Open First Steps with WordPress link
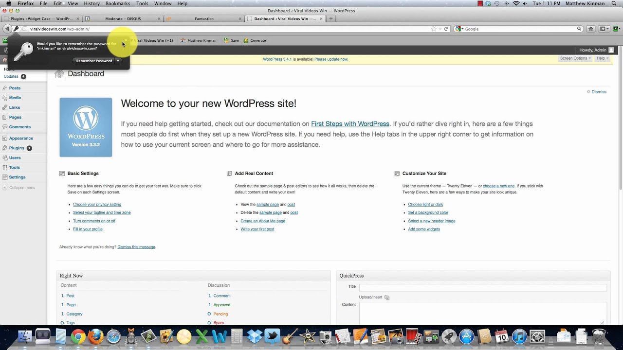The width and height of the screenshot is (623, 350). [x=350, y=124]
